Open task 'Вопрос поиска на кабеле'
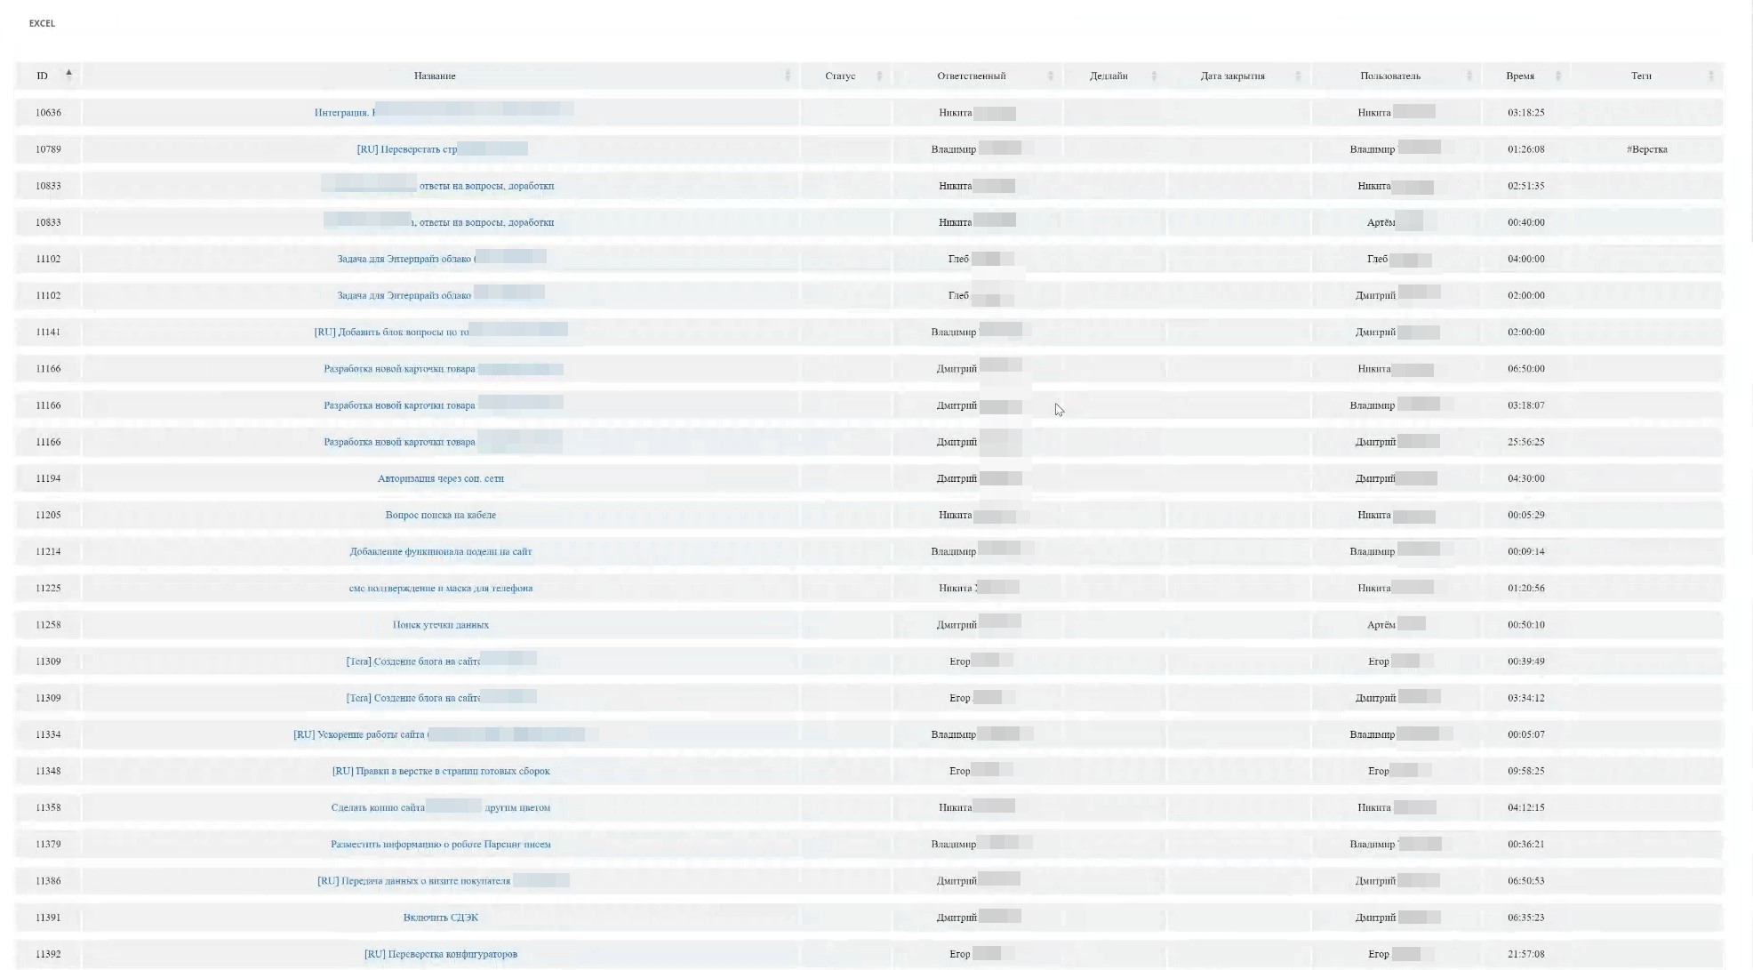The height and width of the screenshot is (970, 1753). [x=440, y=515]
